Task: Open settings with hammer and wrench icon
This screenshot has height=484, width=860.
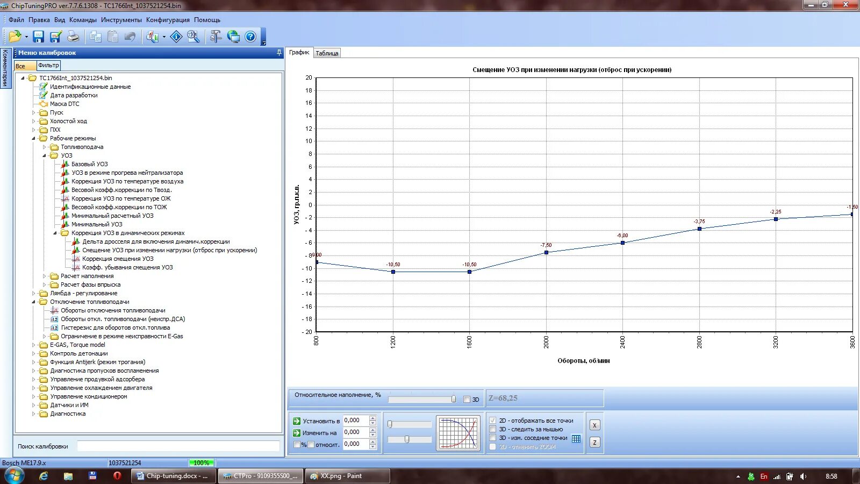Action: [216, 37]
